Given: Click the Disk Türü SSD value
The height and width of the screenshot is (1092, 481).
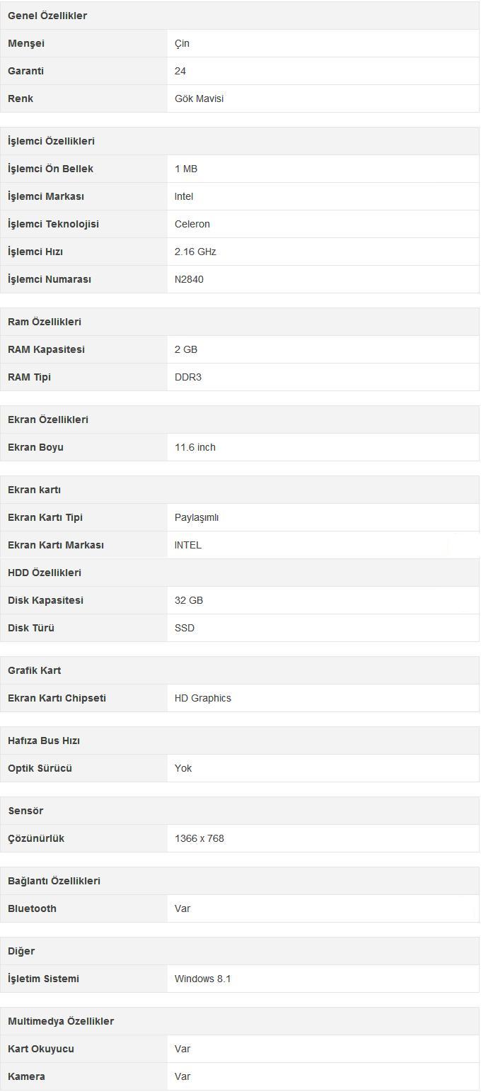Looking at the screenshot, I should (x=185, y=628).
